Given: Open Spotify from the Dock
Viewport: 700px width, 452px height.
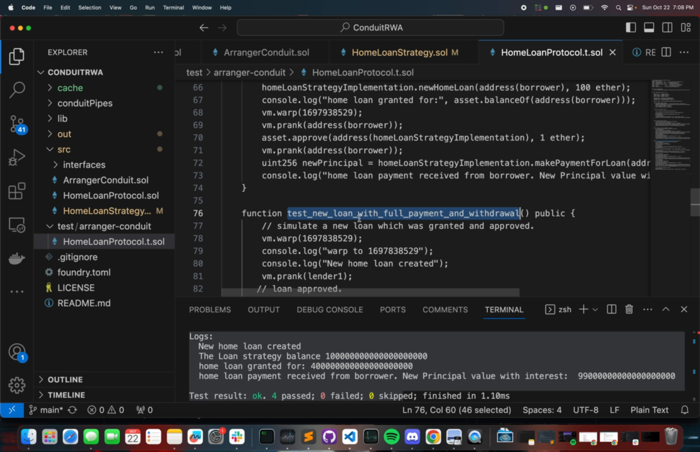Looking at the screenshot, I should click(x=392, y=437).
